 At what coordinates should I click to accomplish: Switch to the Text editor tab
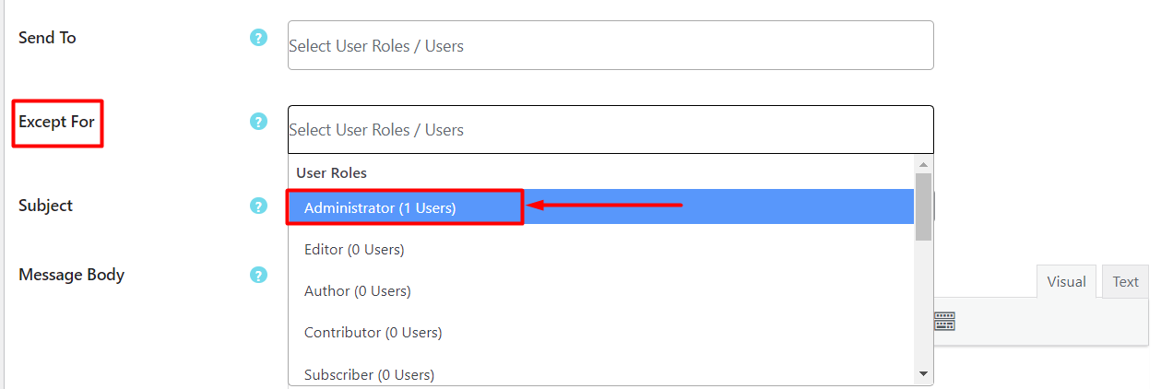coord(1125,282)
